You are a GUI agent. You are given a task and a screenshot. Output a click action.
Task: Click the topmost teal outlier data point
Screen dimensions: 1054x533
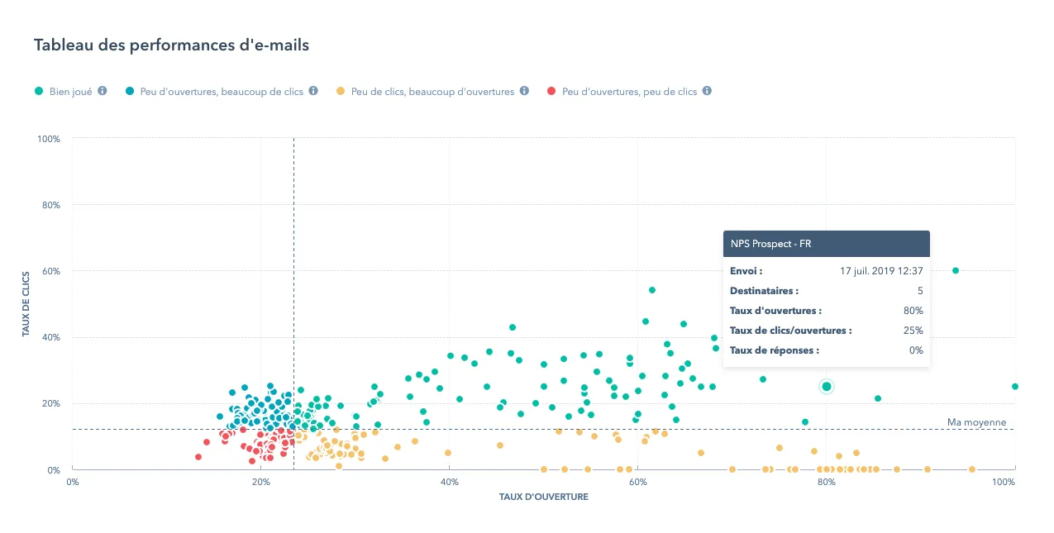pos(956,270)
